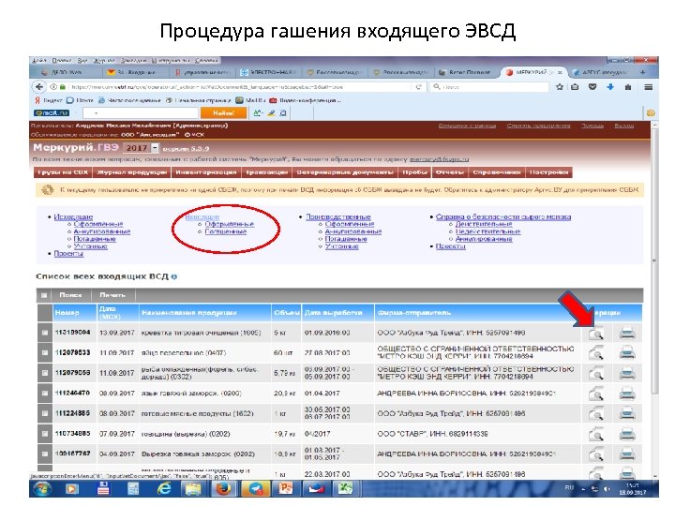Open the Журнал продукции menu
Image resolution: width=675 pixels, height=506 pixels.
[132, 172]
